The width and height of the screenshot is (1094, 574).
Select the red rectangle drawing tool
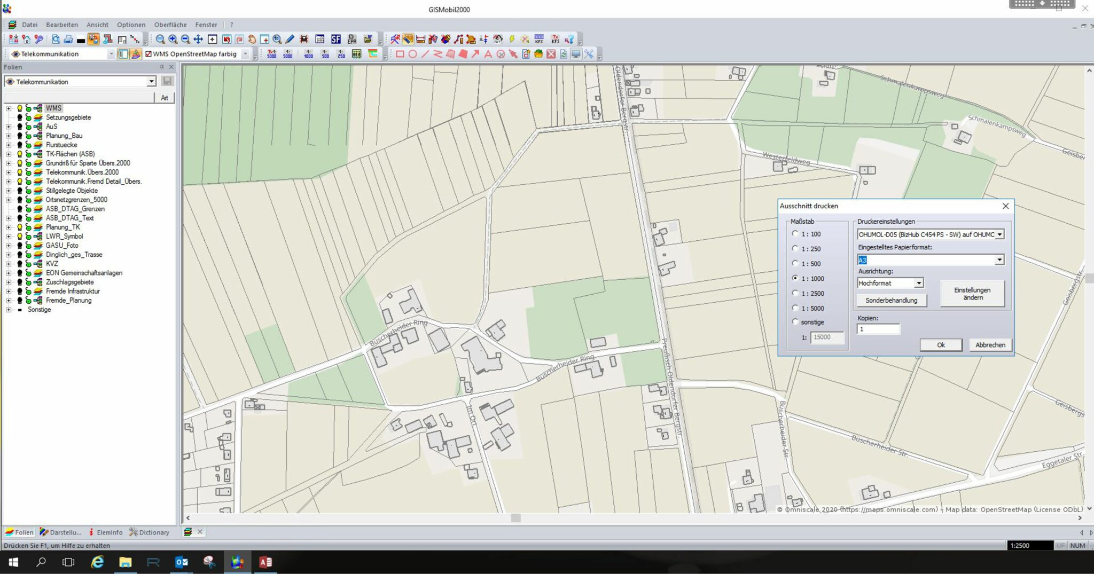(x=400, y=54)
